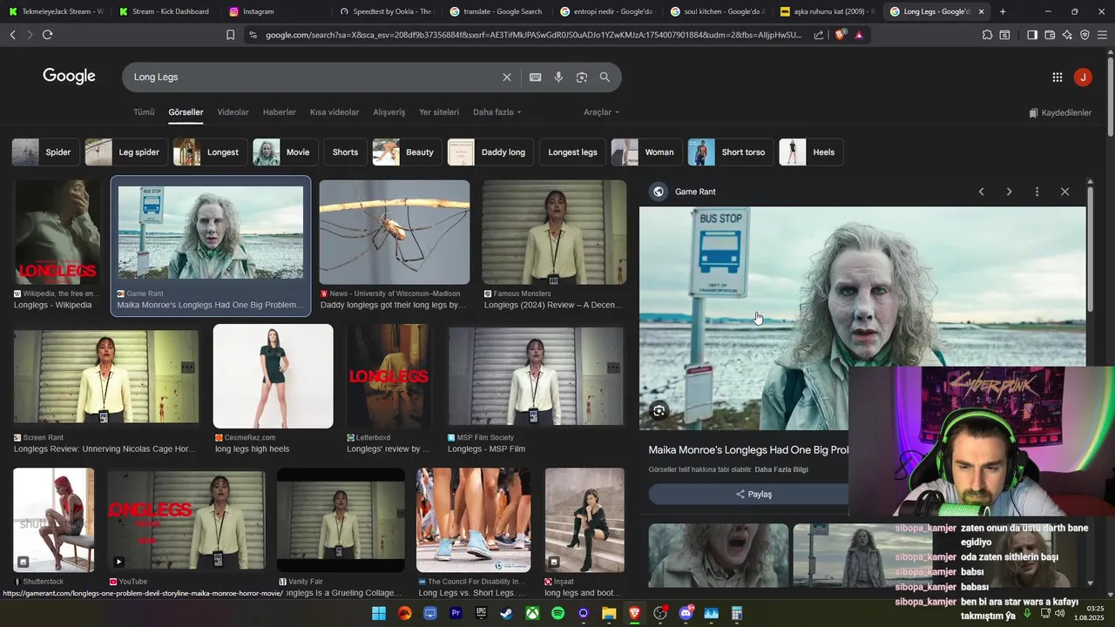Open more options in image preview panel

1037,192
